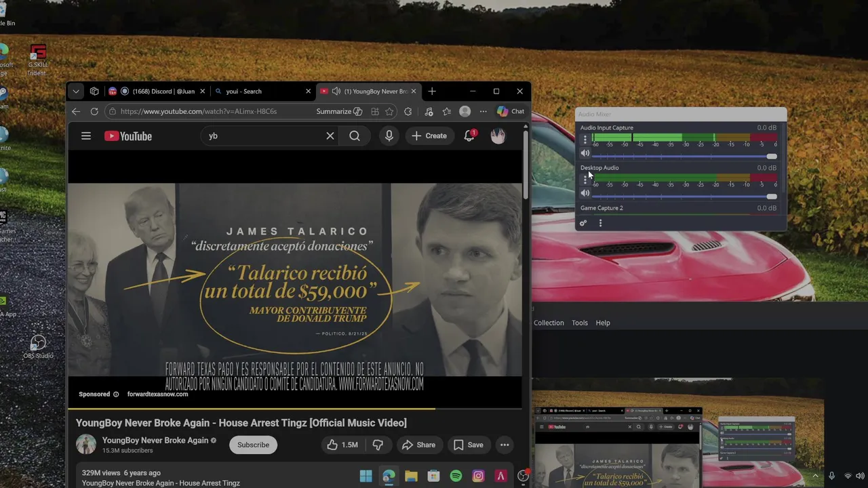Adjust Audio Input Capture volume slider
Image resolution: width=868 pixels, height=488 pixels.
coord(684,156)
